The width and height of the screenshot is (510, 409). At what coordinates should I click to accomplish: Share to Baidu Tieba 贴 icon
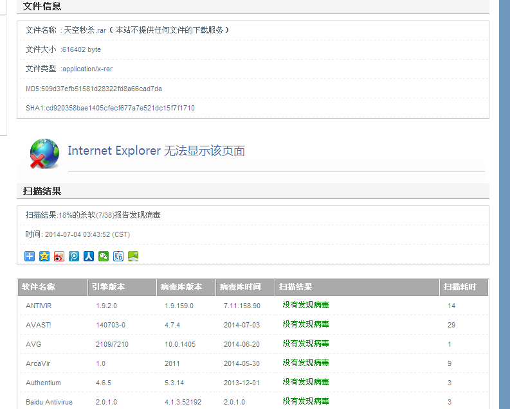pyautogui.click(x=118, y=256)
